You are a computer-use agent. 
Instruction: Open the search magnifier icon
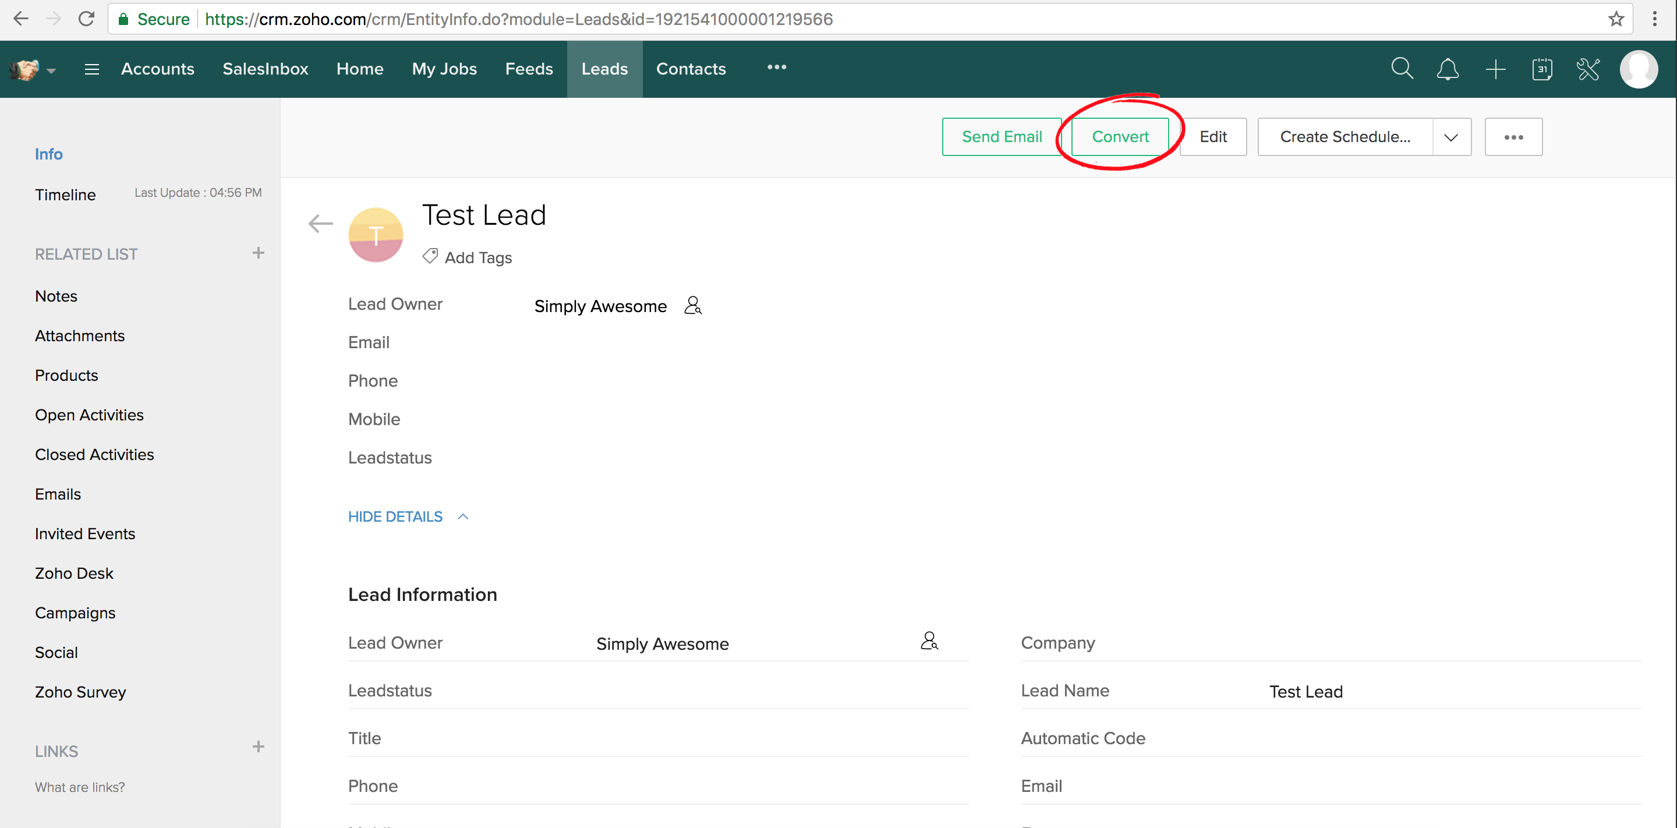pos(1402,68)
